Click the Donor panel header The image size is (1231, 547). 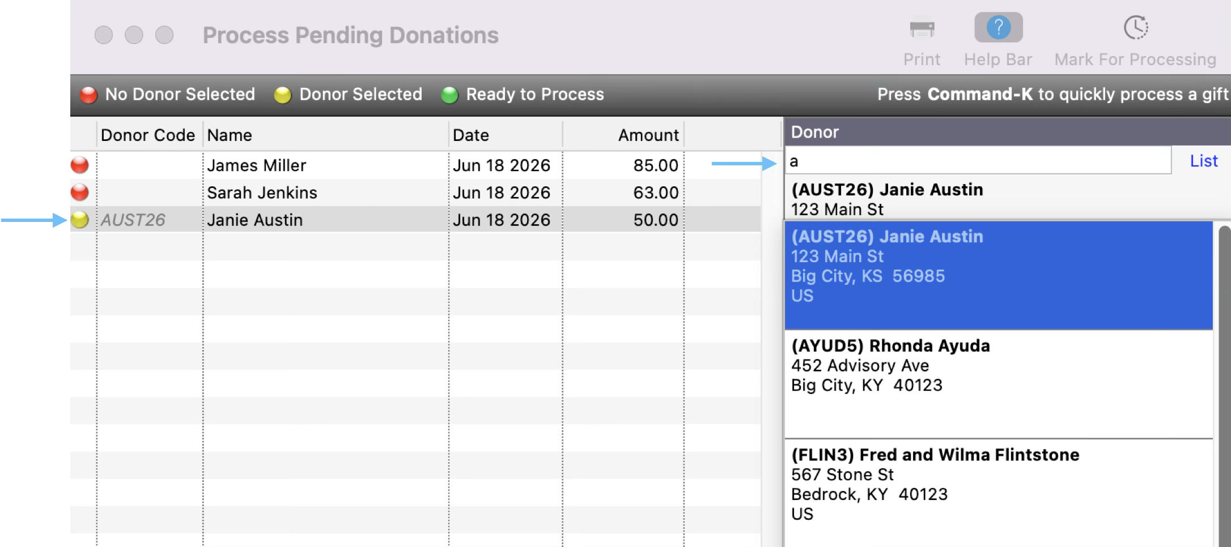pyautogui.click(x=1007, y=131)
